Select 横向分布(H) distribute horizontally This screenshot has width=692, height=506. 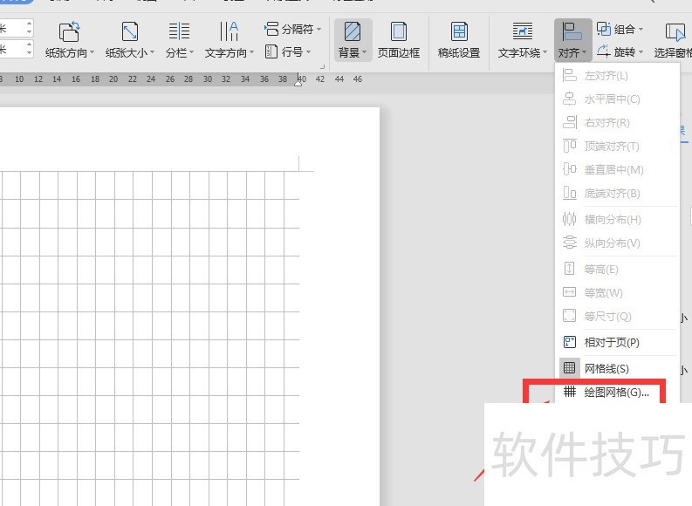(617, 219)
